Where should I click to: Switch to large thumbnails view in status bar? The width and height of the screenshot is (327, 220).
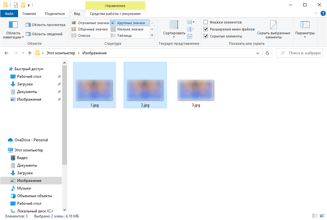coord(321,216)
